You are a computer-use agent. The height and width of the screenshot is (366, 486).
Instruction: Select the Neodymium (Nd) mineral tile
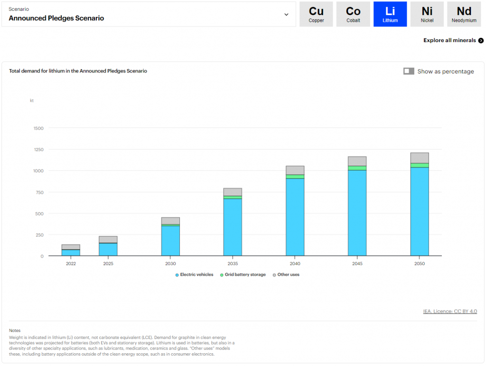(464, 14)
